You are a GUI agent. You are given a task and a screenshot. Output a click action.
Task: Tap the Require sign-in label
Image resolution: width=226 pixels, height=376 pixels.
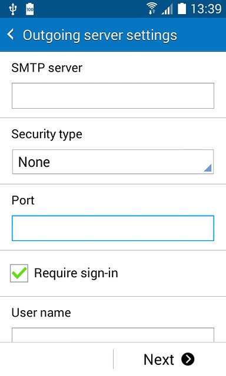(76, 273)
